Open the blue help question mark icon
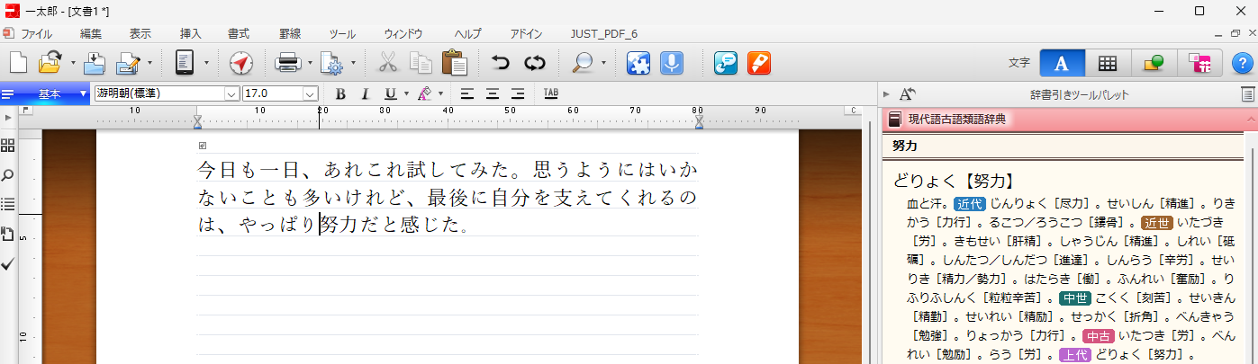The height and width of the screenshot is (364, 1258). (x=1241, y=63)
